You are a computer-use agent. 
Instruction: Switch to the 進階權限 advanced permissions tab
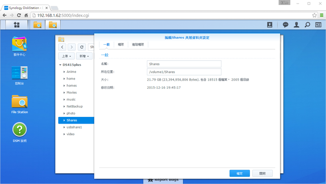coord(138,44)
